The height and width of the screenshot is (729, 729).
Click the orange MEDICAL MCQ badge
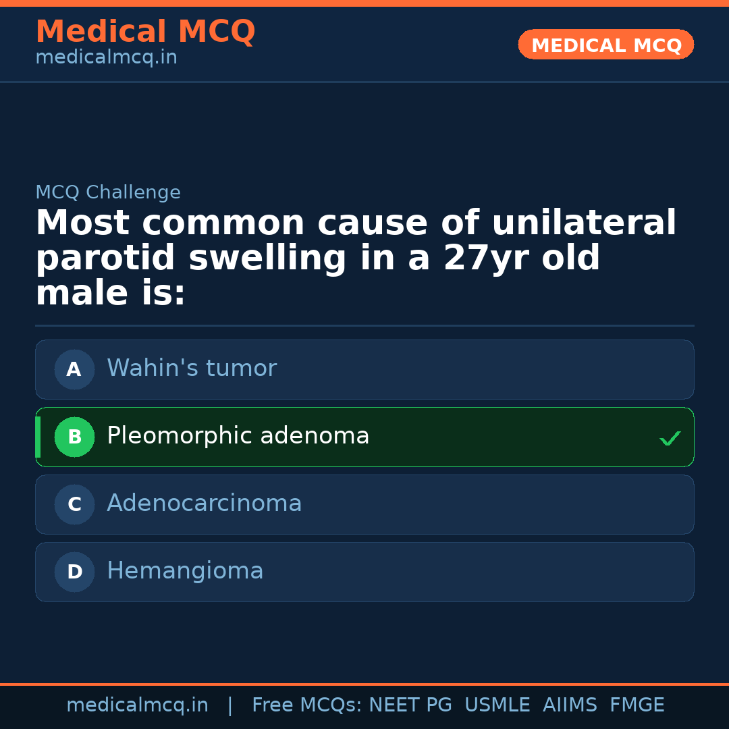point(605,45)
